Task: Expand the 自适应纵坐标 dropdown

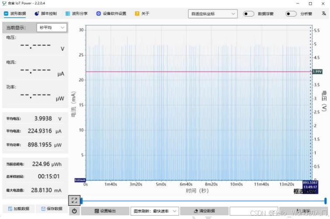Action: 213,14
